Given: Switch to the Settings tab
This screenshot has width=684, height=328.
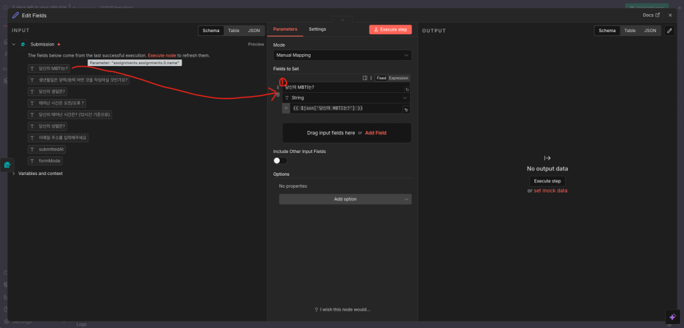Looking at the screenshot, I should [317, 29].
